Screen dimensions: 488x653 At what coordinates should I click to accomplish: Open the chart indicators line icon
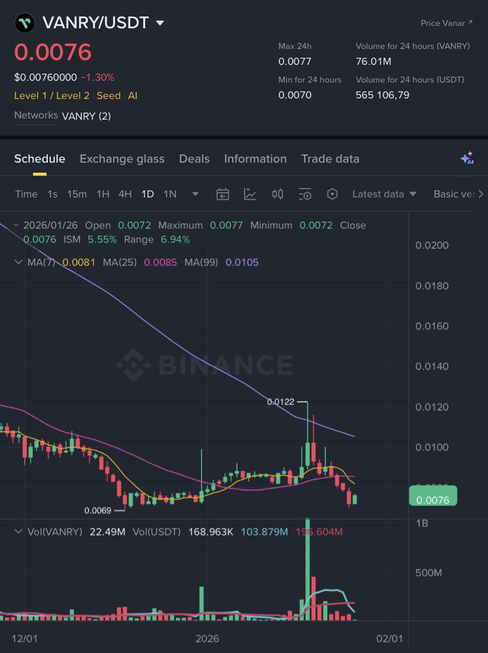250,194
